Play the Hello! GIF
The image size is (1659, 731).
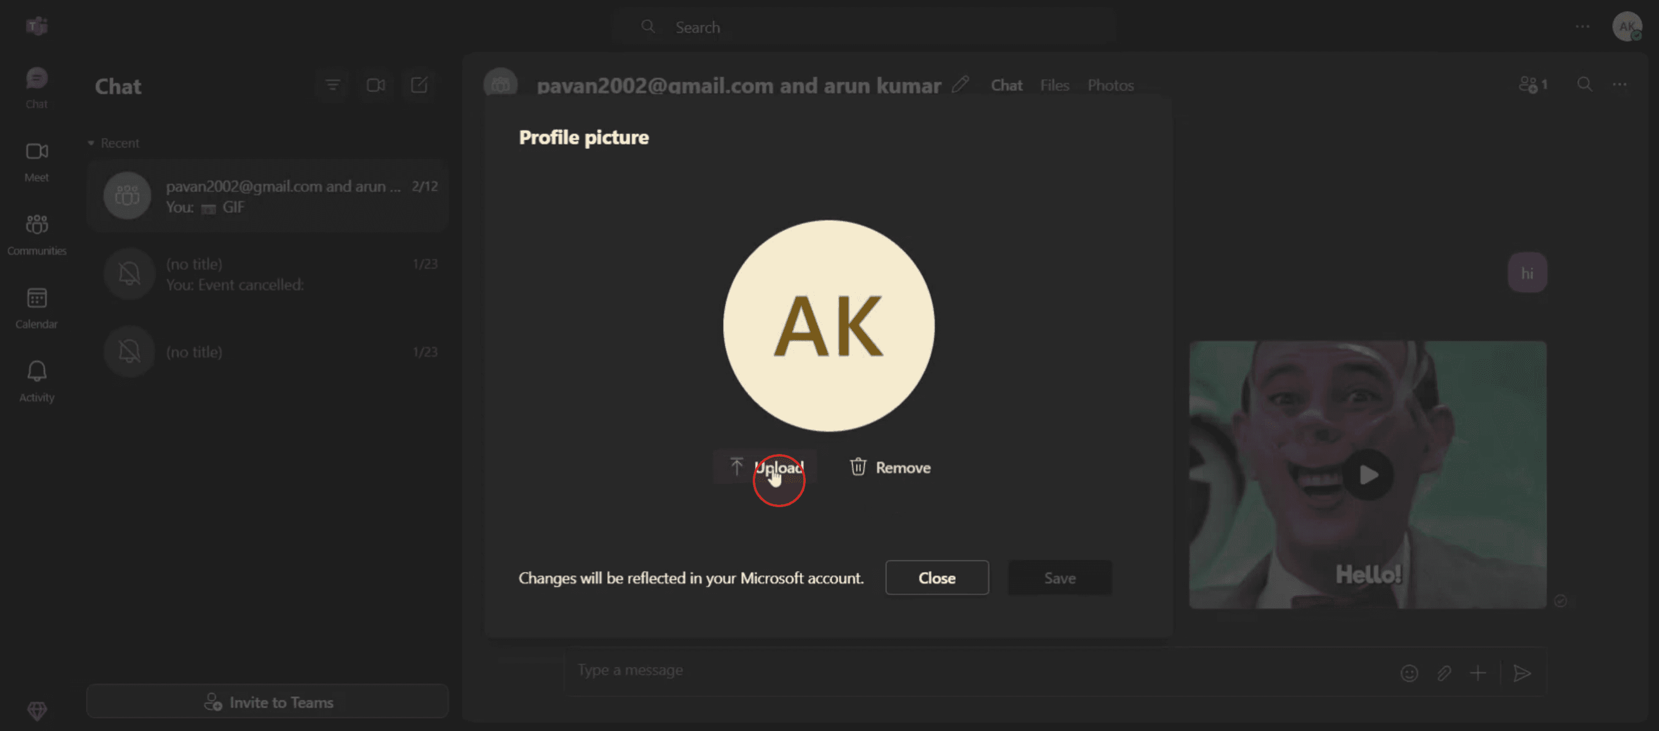tap(1368, 476)
